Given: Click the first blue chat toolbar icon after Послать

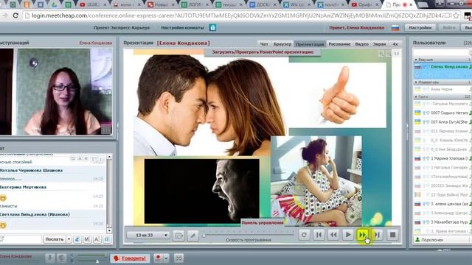Looking at the screenshot, I should point(77,239).
